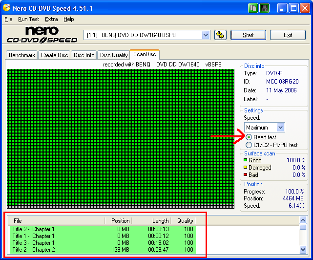Image resolution: width=313 pixels, height=260 pixels.
Task: Switch to the Disc Quality tab
Action: (114, 55)
